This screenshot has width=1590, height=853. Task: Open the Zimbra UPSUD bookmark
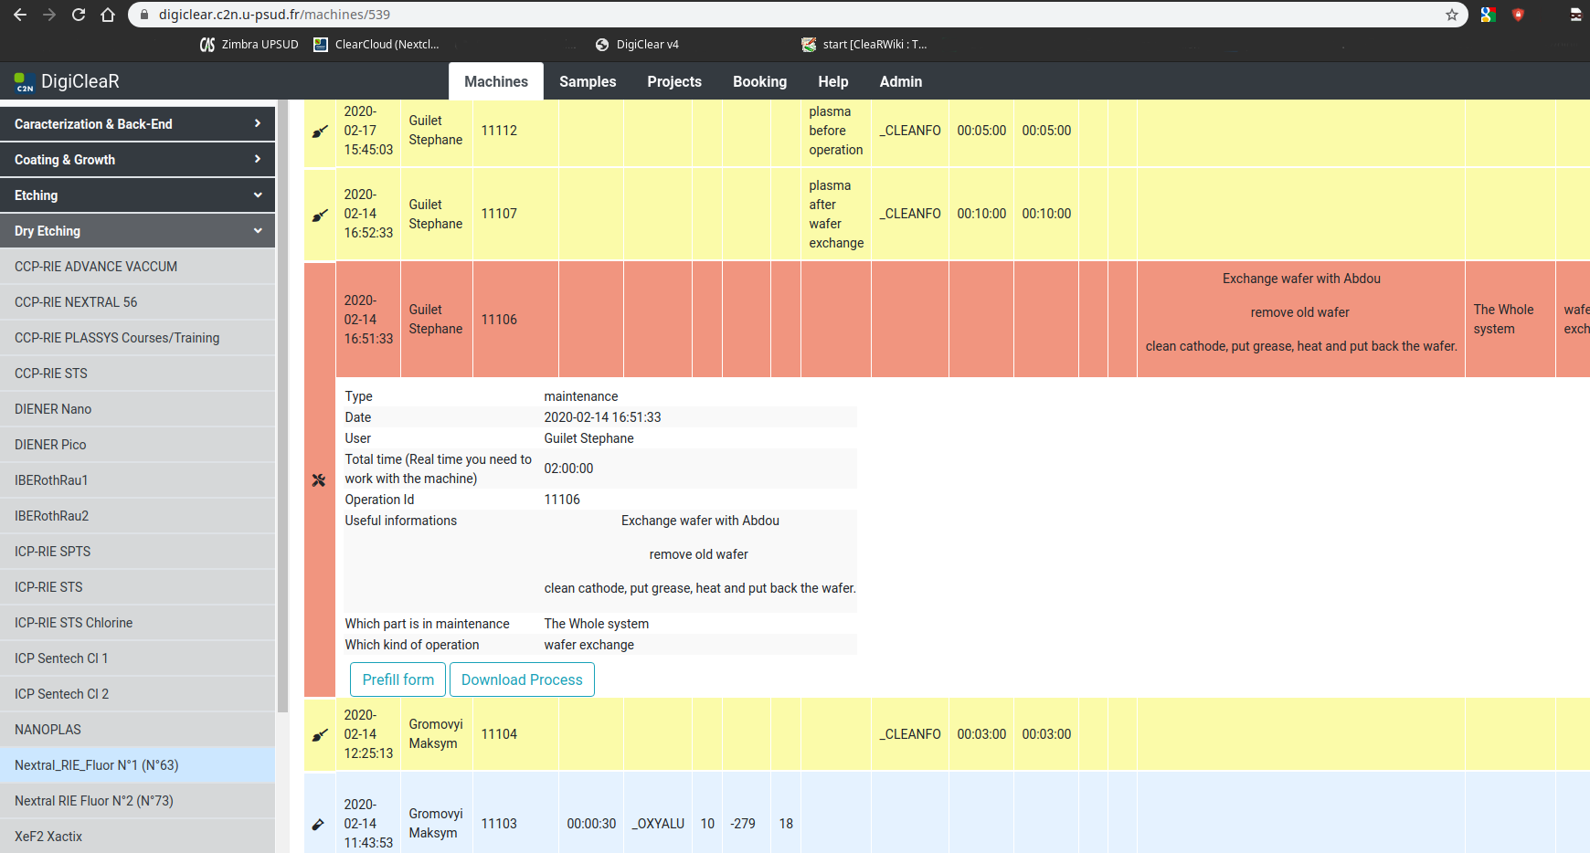click(x=249, y=44)
